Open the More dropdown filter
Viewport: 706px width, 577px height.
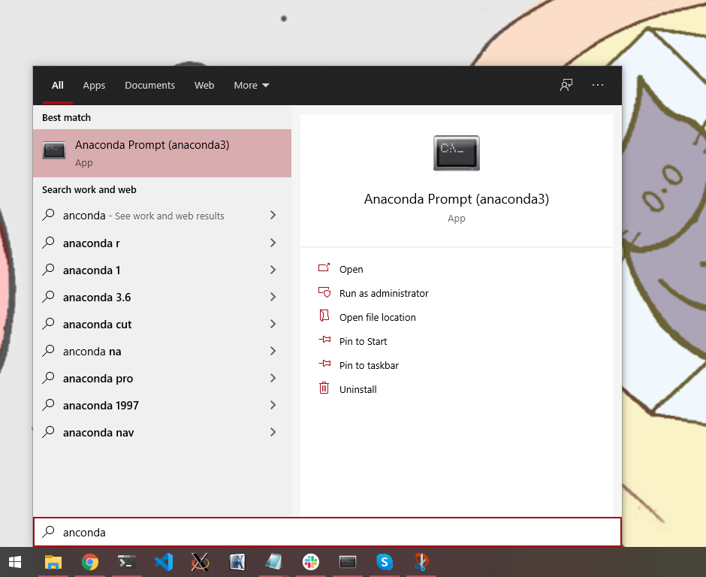tap(252, 85)
